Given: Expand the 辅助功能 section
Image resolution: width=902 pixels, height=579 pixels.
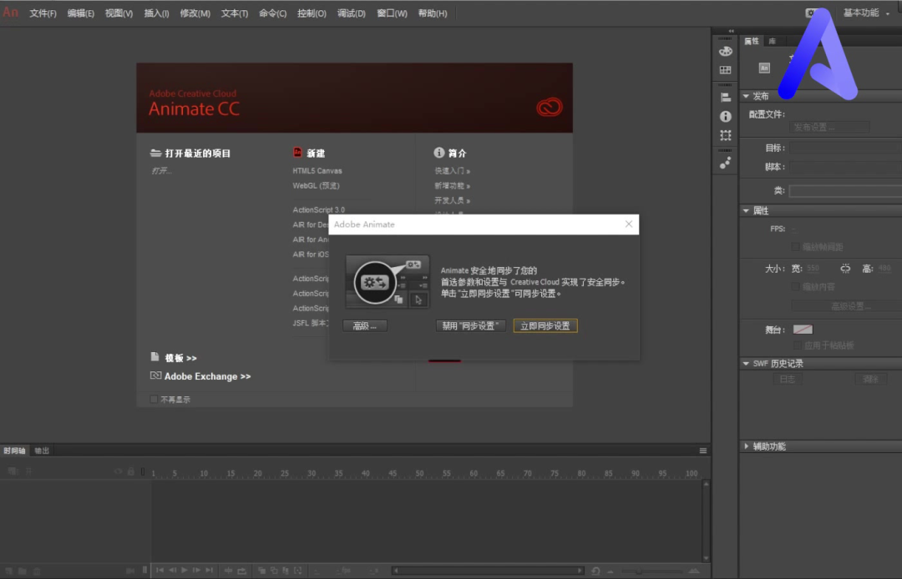Looking at the screenshot, I should coord(746,446).
